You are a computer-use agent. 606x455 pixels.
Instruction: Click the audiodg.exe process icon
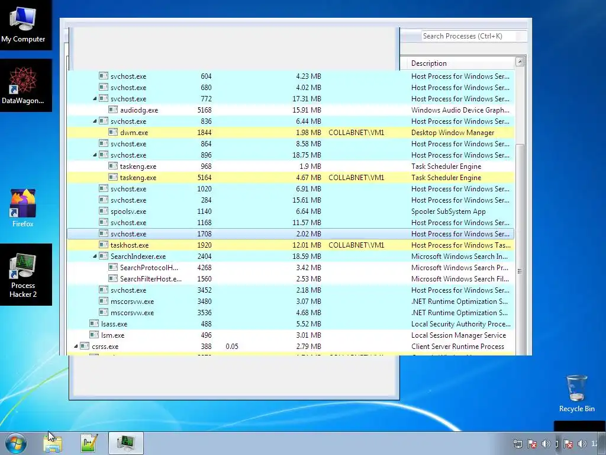(113, 110)
